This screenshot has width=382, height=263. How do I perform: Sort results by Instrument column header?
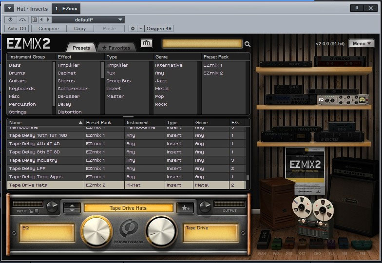tap(145, 123)
